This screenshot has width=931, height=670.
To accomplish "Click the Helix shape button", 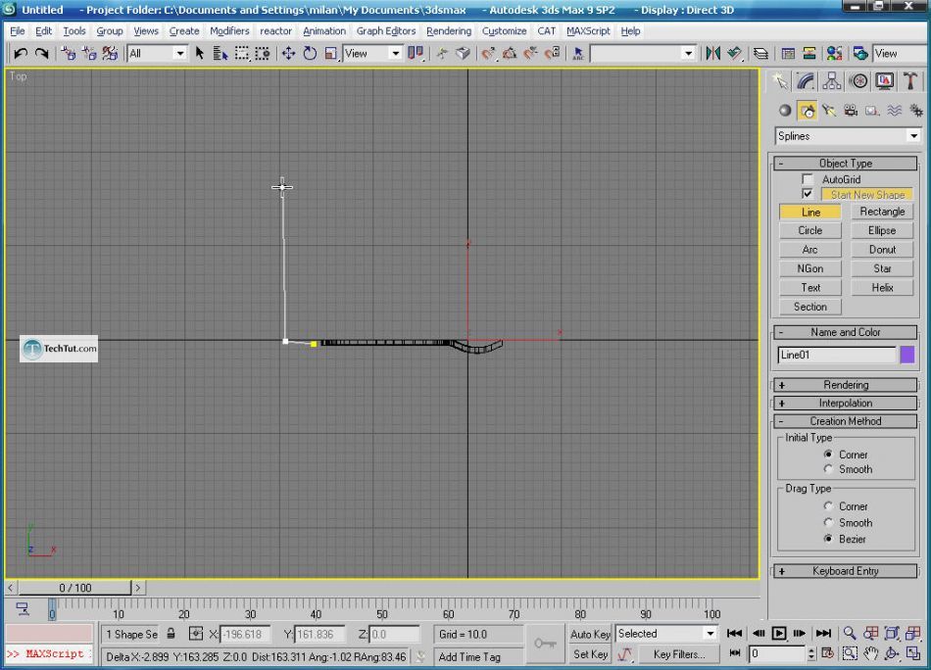I will [882, 287].
